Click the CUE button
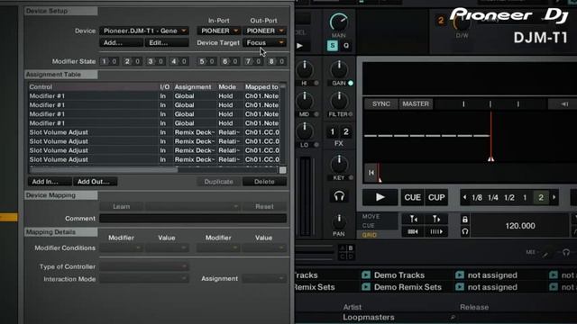Image resolution: width=577 pixels, height=324 pixels. point(412,197)
